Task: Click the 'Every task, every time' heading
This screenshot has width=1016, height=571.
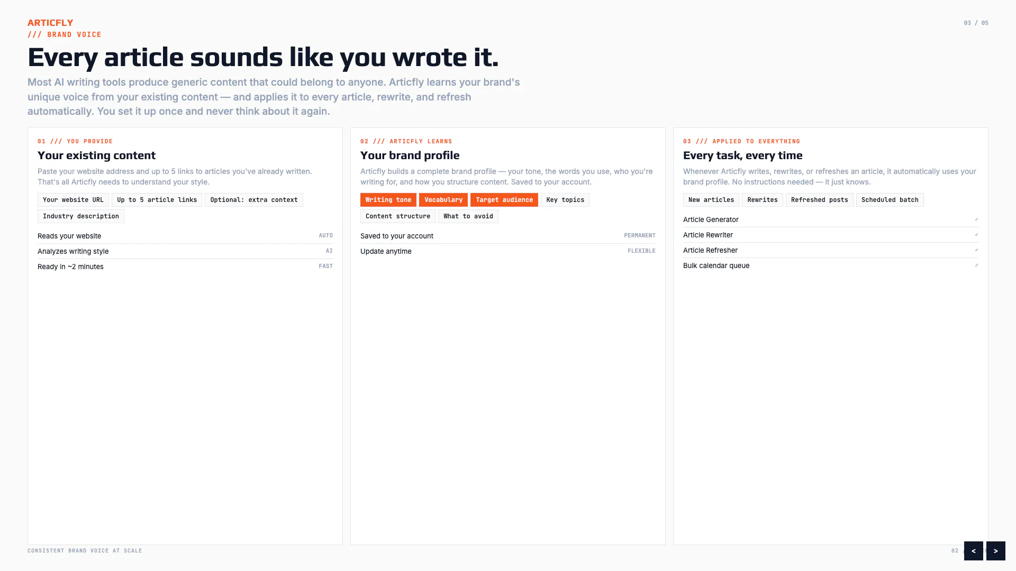Action: pyautogui.click(x=742, y=155)
